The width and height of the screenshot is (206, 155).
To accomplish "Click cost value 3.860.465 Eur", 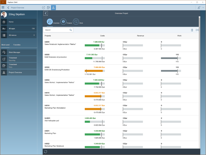I will [90, 118].
